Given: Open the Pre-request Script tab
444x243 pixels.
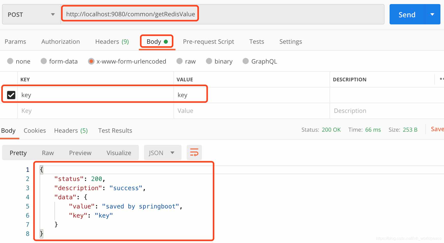Looking at the screenshot, I should (208, 41).
